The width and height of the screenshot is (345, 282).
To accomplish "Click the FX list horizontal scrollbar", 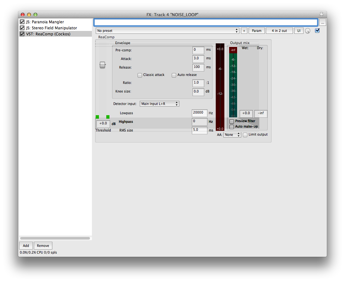I will (55, 238).
